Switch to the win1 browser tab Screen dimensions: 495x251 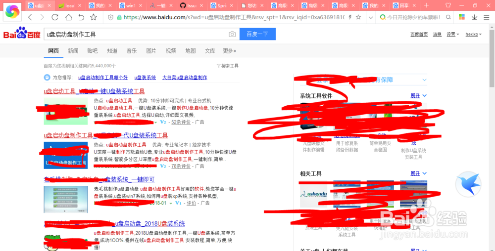[130, 5]
